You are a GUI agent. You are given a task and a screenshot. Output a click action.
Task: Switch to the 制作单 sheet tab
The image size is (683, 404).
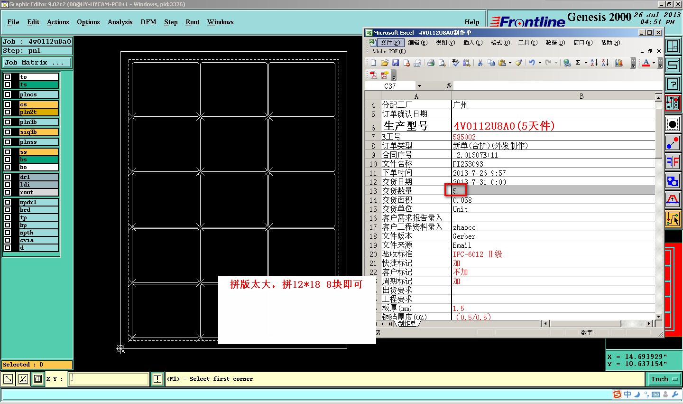(x=407, y=324)
